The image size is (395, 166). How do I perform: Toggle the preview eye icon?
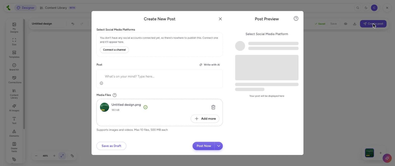346,24
